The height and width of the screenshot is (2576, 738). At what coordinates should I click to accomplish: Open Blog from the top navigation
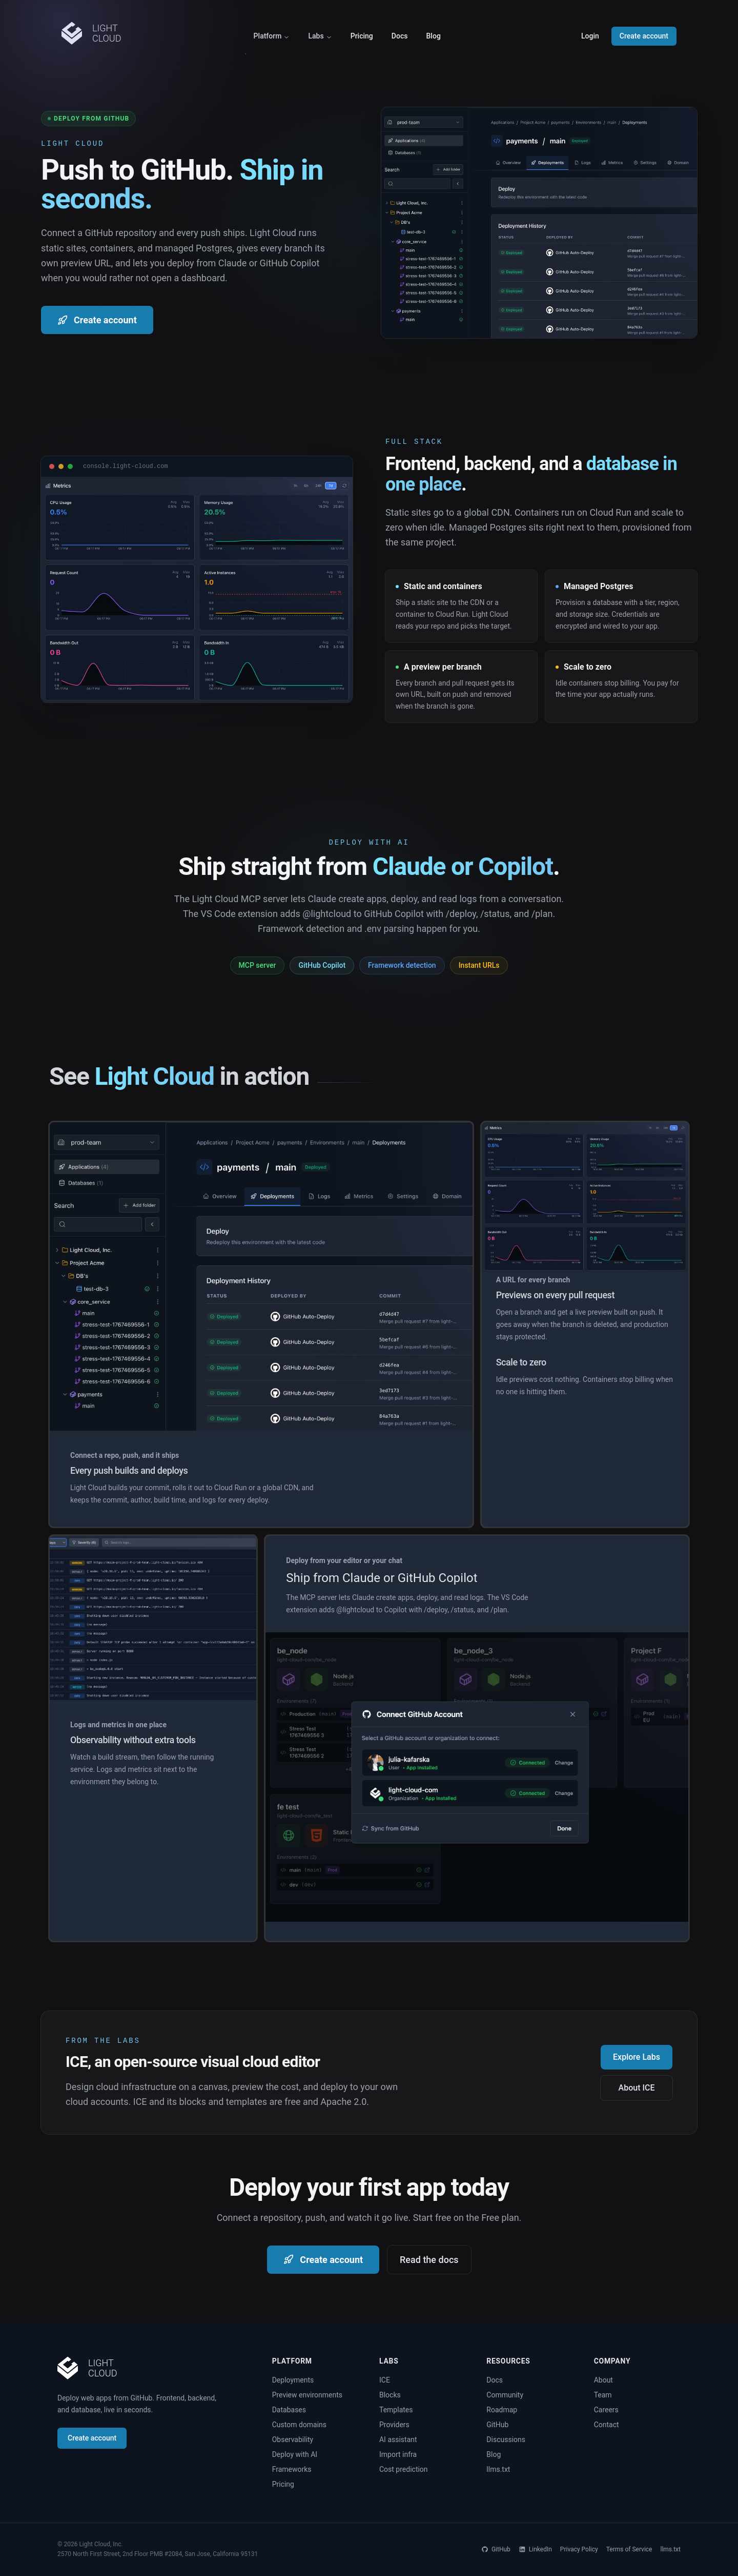434,36
